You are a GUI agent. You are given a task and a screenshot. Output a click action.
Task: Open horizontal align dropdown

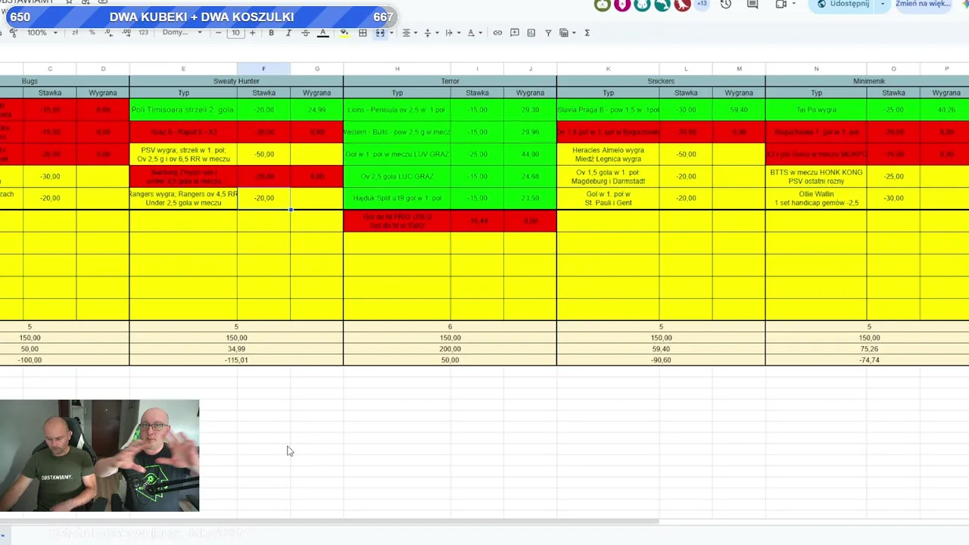click(x=408, y=33)
